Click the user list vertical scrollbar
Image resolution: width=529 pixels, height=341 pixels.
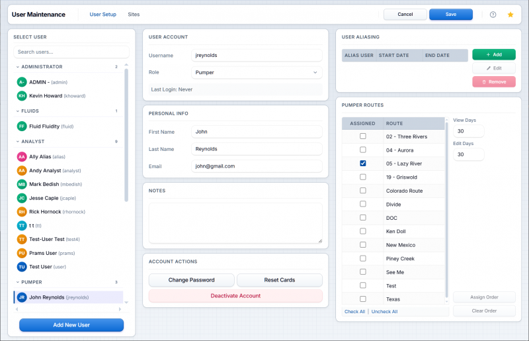click(126, 135)
